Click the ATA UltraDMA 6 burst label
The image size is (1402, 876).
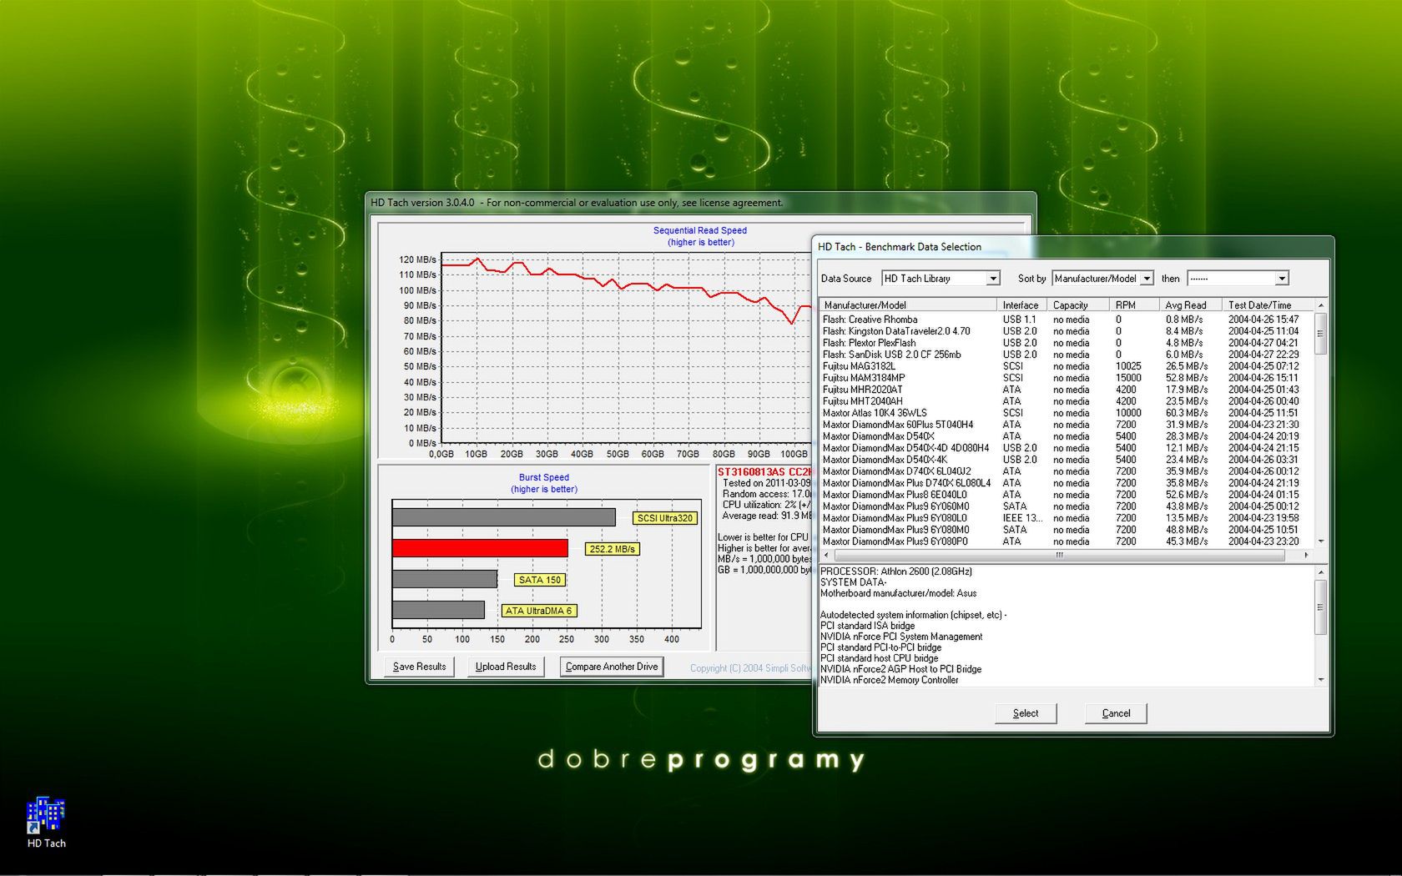click(538, 611)
